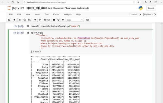
Task: Paste cells below clipboard icon
Action: (30, 20)
